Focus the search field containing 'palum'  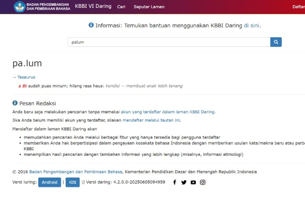coord(169,42)
